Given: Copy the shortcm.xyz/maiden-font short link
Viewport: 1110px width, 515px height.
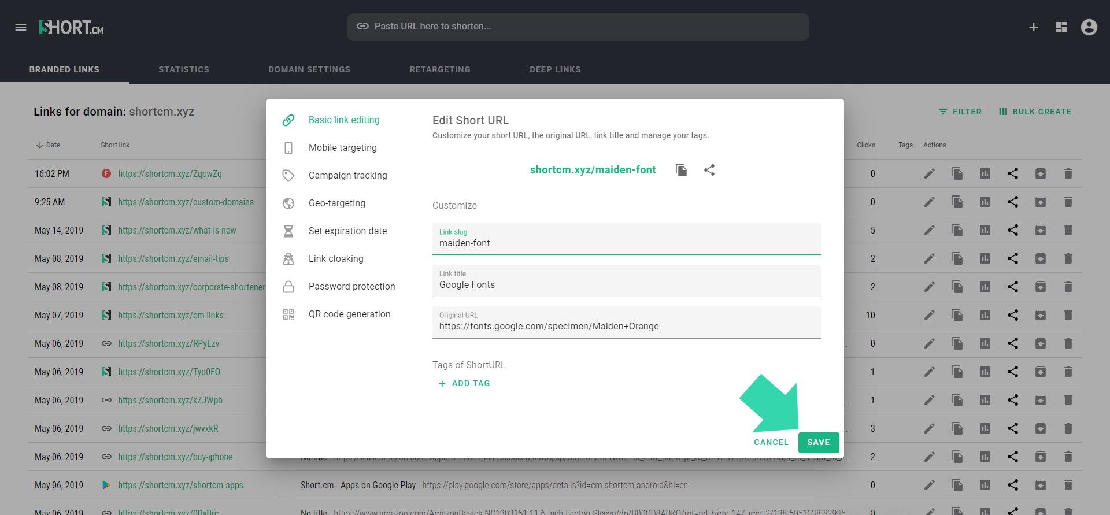Looking at the screenshot, I should coord(682,170).
